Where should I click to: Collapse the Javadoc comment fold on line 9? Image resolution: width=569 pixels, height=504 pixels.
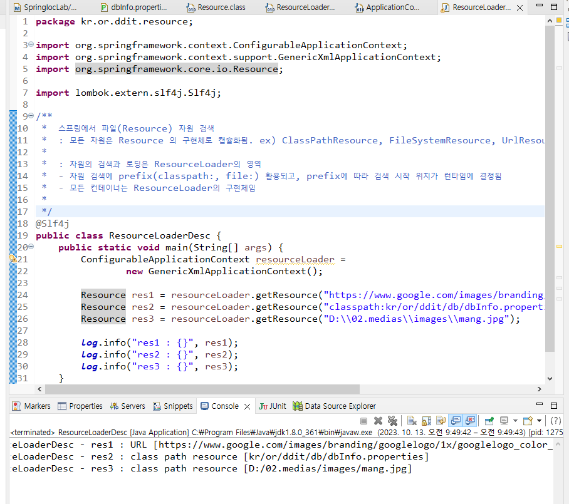click(x=31, y=116)
